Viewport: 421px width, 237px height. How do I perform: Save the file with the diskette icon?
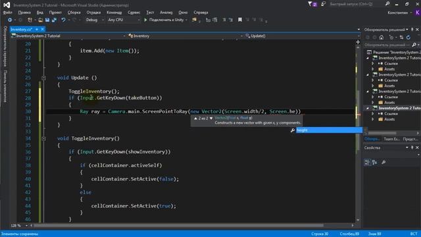(x=47, y=20)
